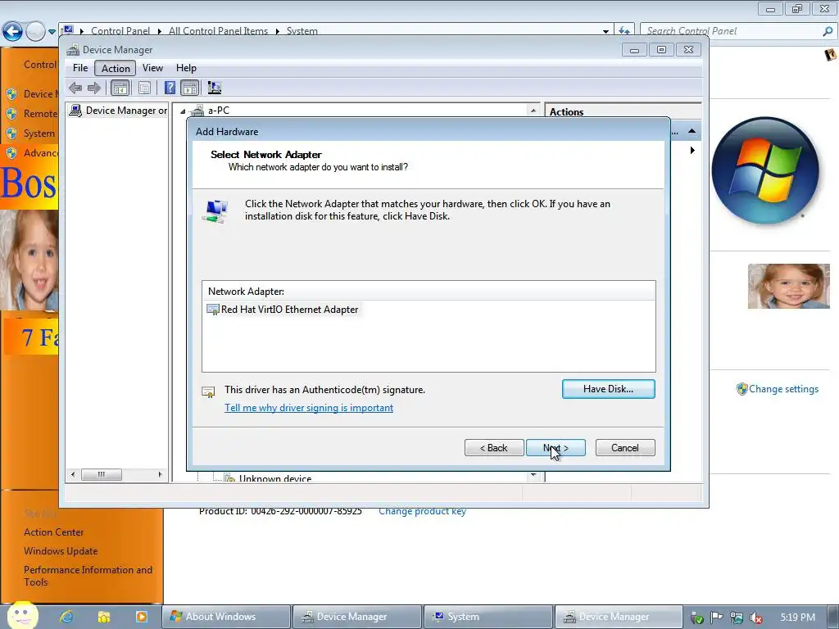Select the Device Manager node in the console tree
The image size is (839, 629).
point(119,111)
